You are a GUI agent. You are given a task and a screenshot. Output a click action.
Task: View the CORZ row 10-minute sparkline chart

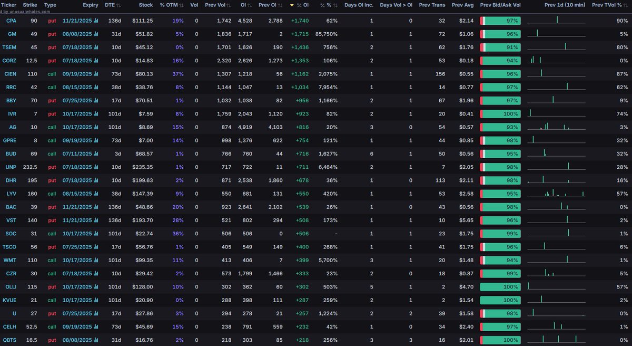point(556,59)
